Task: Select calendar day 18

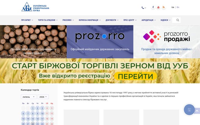Action: [x=47, y=119]
